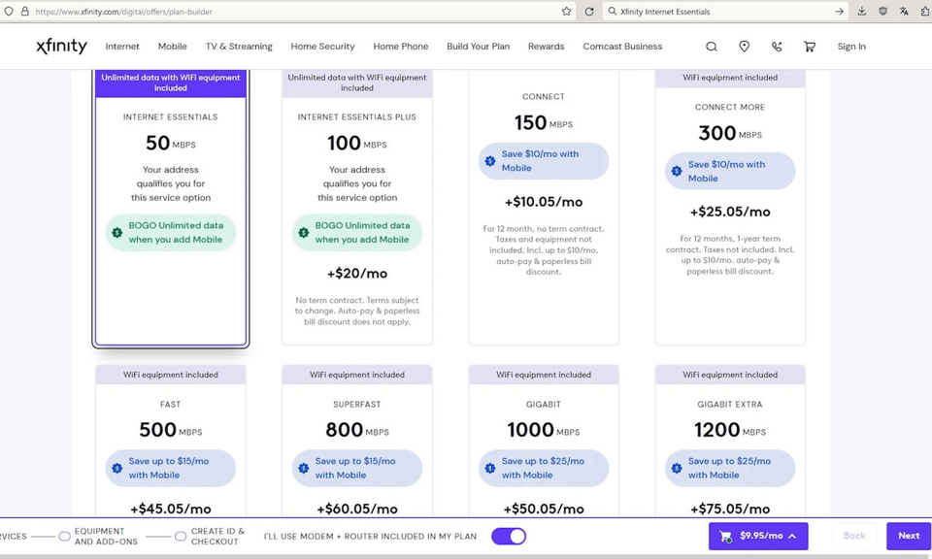932x559 pixels.
Task: Select the Internet Essentials Plus 100 Mbps plan
Action: (357, 208)
